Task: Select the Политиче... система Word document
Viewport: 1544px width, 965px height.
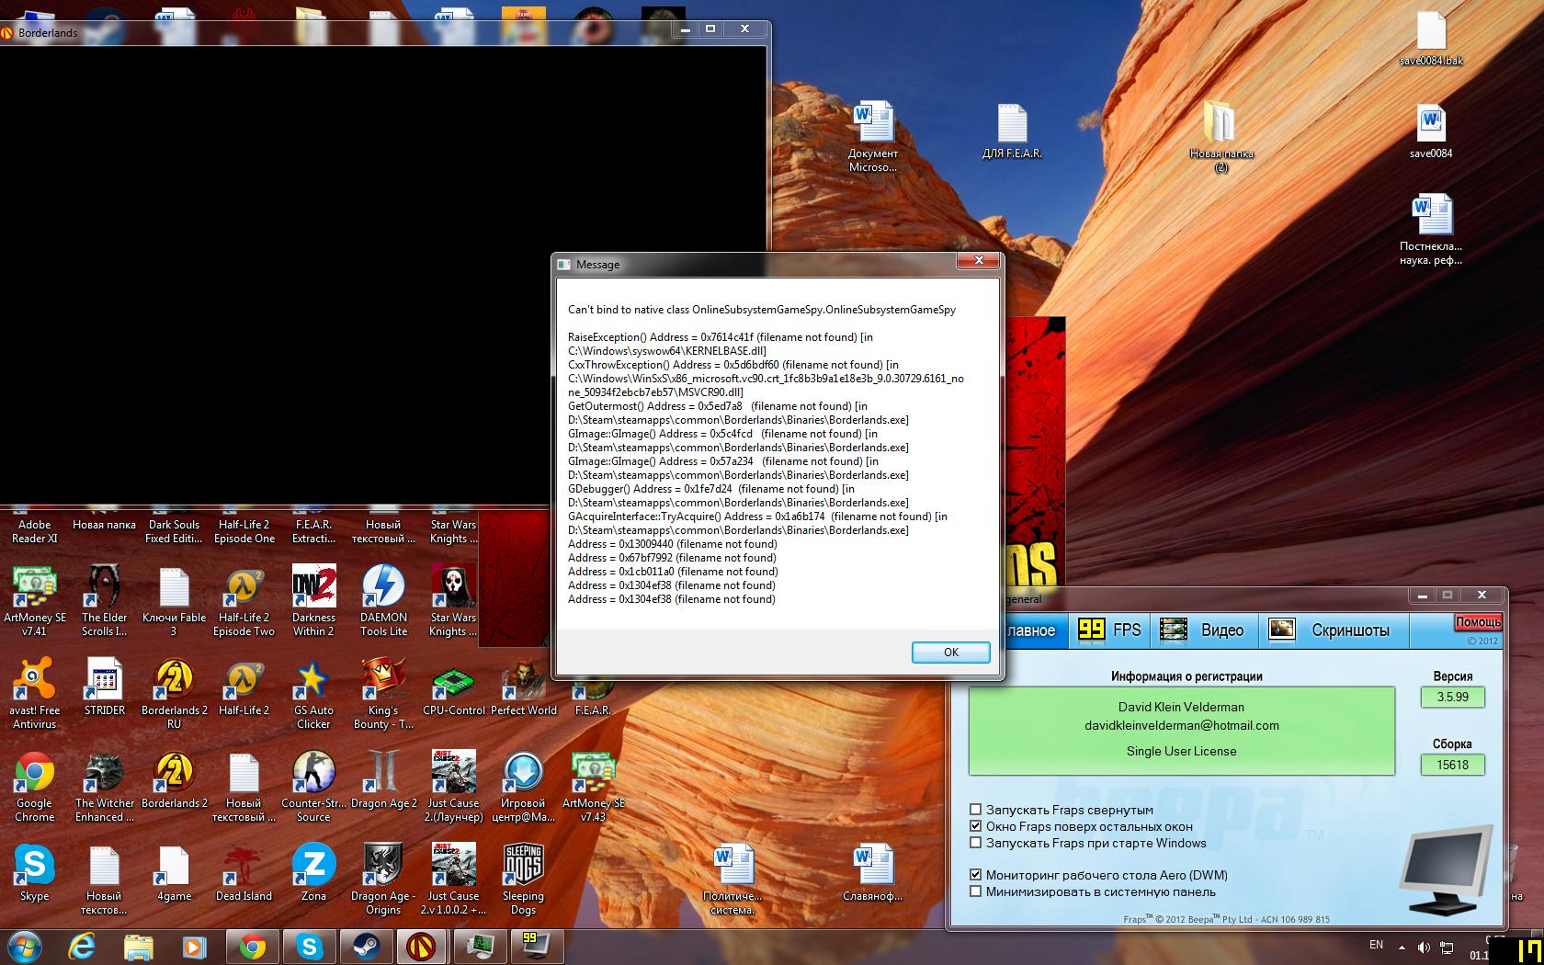Action: point(732,880)
